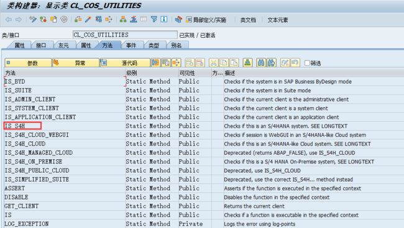Screen dimensions: 404x228
Task: Click the paste icon in method toolbar
Action: (234, 63)
